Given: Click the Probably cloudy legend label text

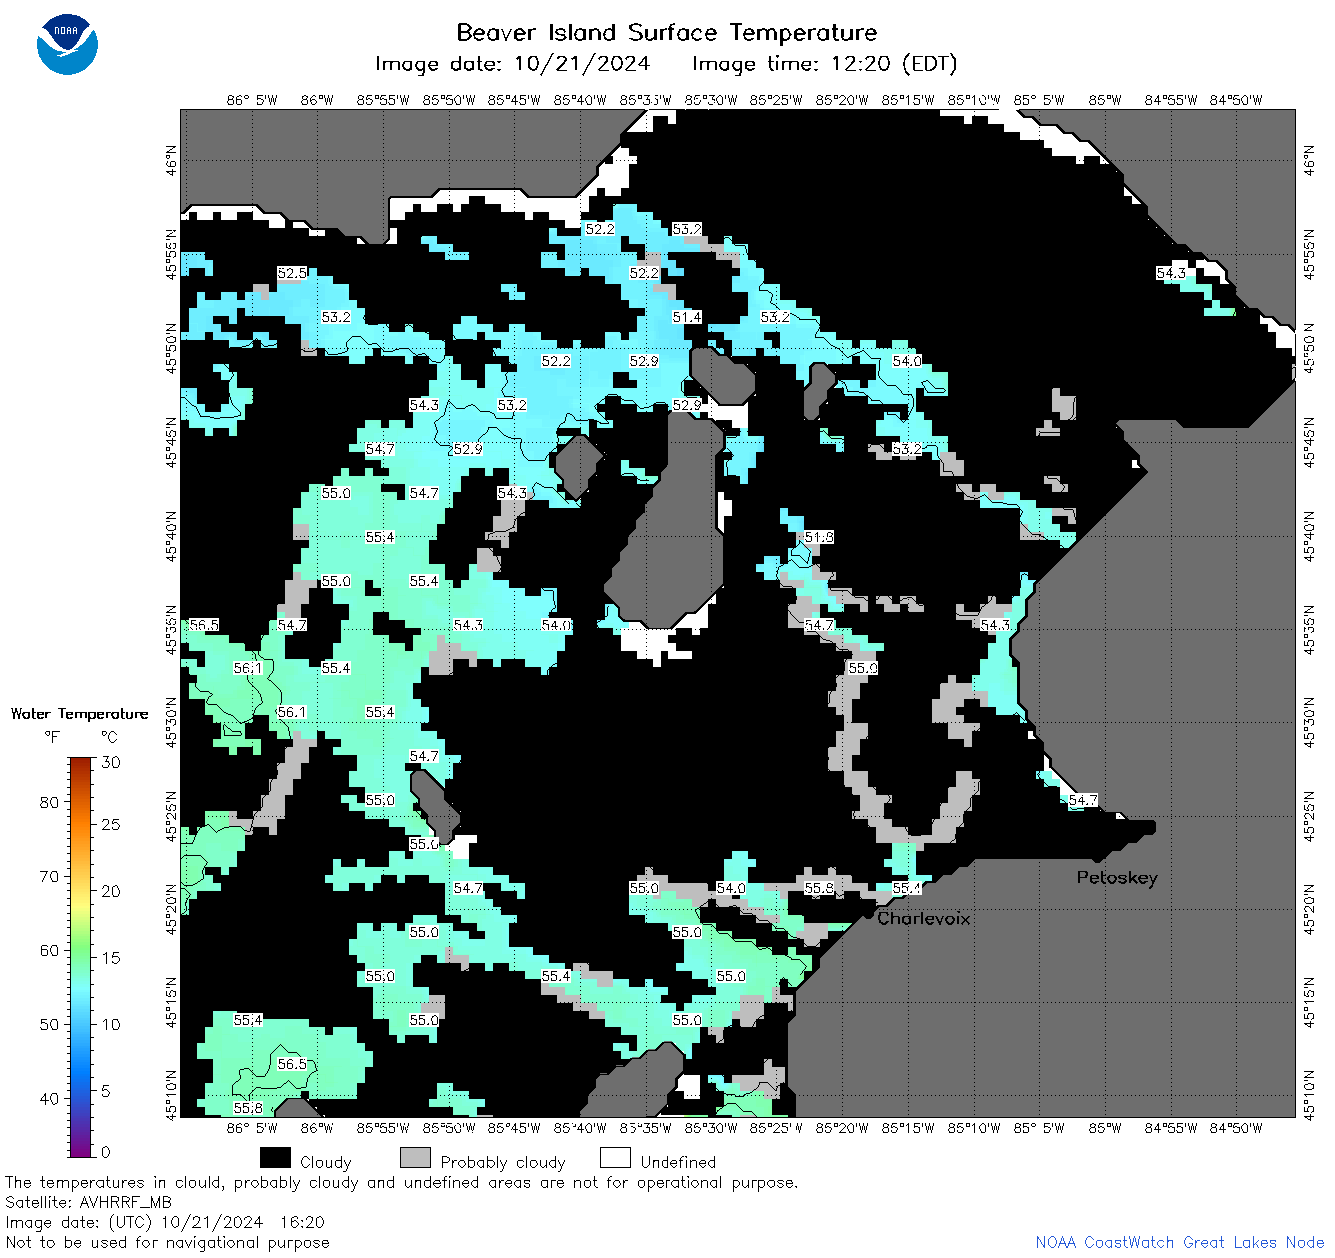Looking at the screenshot, I should [503, 1162].
